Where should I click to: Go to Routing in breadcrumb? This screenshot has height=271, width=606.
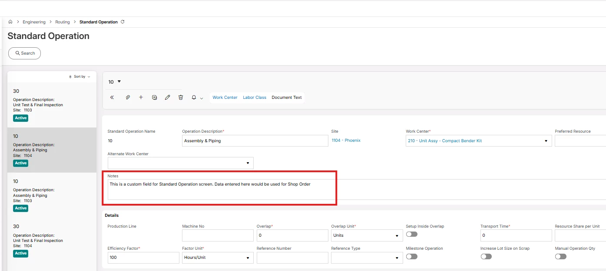(63, 22)
